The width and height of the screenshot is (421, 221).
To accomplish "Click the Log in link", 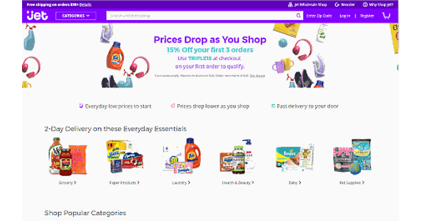I will point(345,16).
